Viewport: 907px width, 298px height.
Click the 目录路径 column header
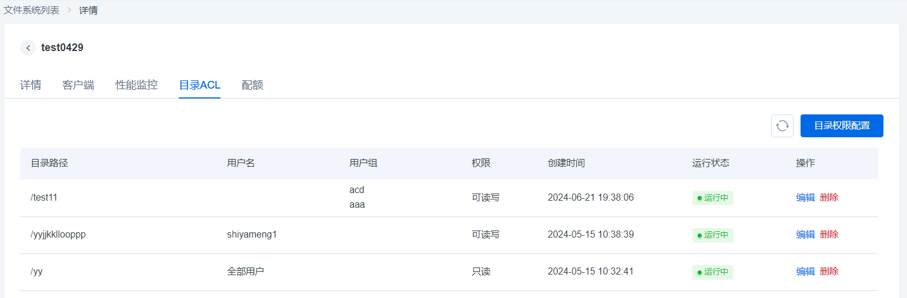(x=49, y=163)
